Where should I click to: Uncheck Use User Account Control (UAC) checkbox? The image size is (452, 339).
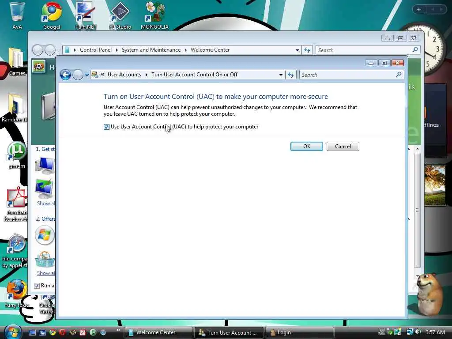pos(107,127)
